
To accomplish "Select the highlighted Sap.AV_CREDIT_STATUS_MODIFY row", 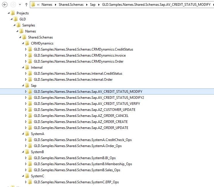I will point(107,91).
